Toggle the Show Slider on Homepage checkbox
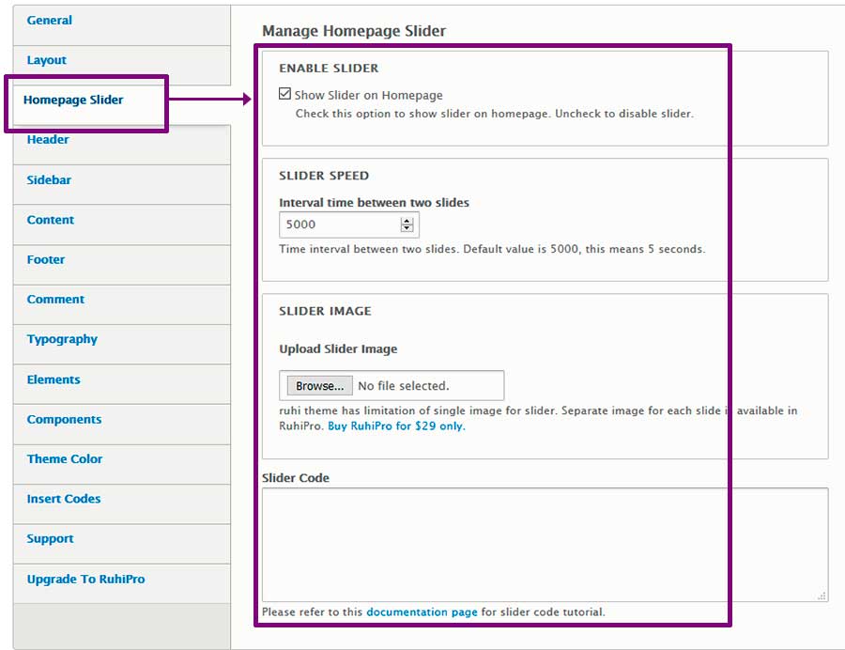Image resolution: width=845 pixels, height=650 pixels. point(284,95)
